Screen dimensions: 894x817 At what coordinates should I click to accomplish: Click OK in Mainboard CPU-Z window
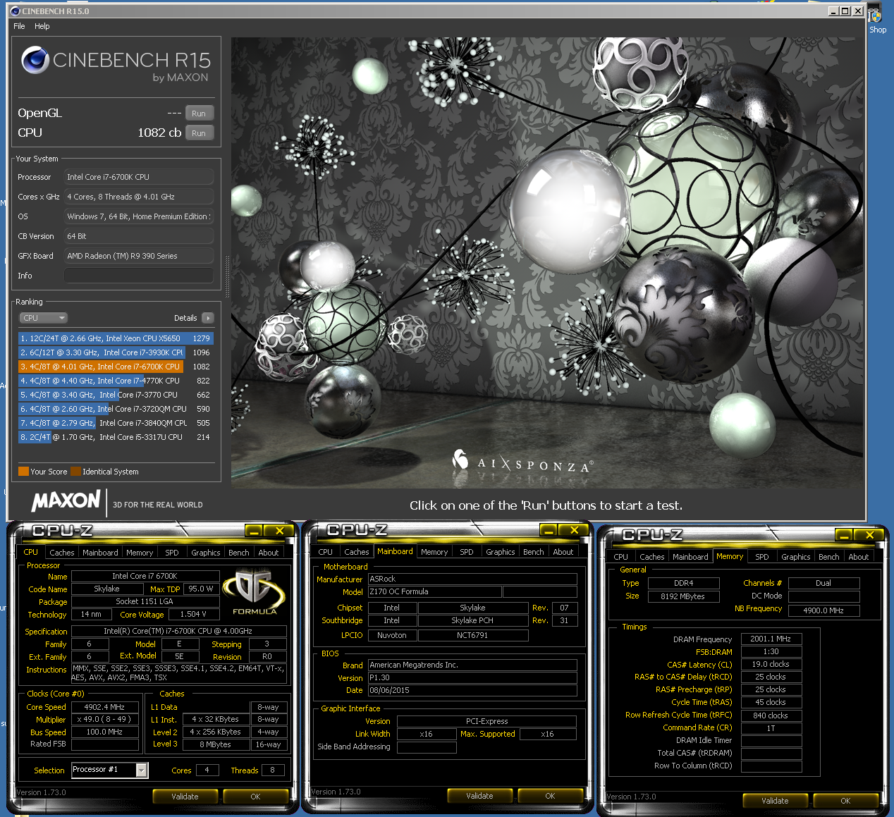[550, 796]
